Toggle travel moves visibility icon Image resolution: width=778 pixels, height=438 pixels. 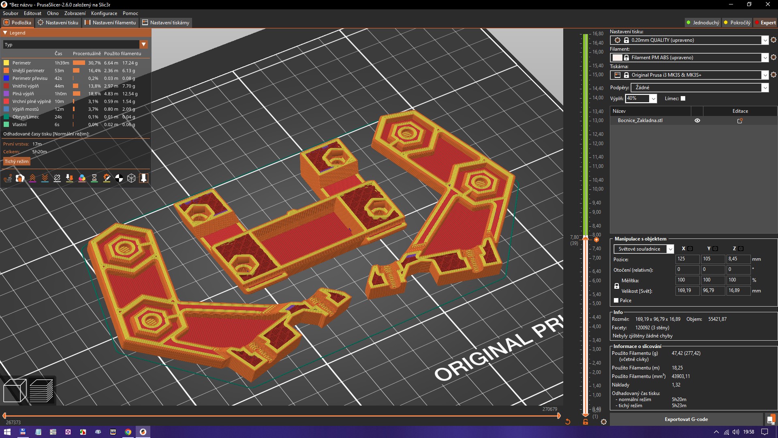(x=8, y=178)
